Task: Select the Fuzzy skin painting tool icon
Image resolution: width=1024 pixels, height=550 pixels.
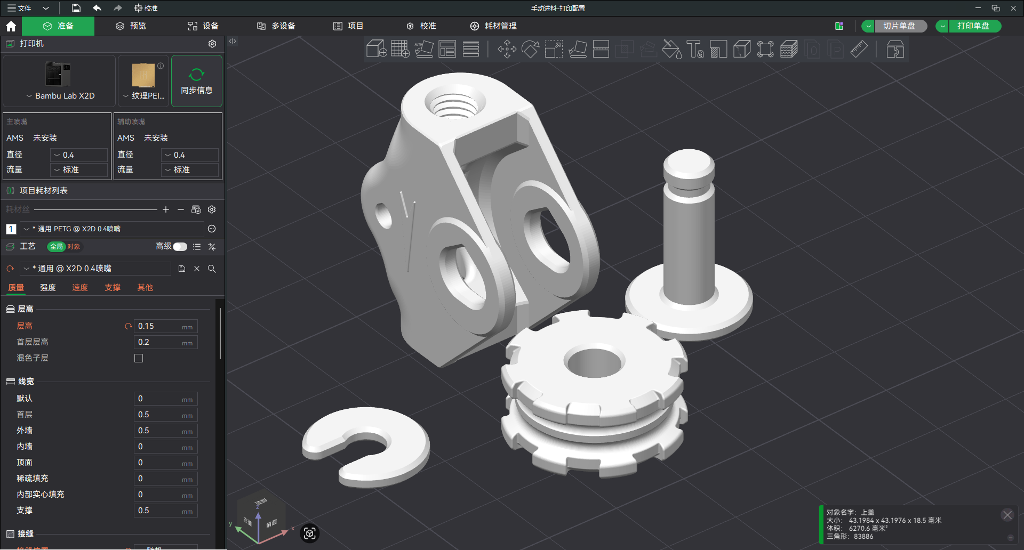Action: (x=789, y=49)
